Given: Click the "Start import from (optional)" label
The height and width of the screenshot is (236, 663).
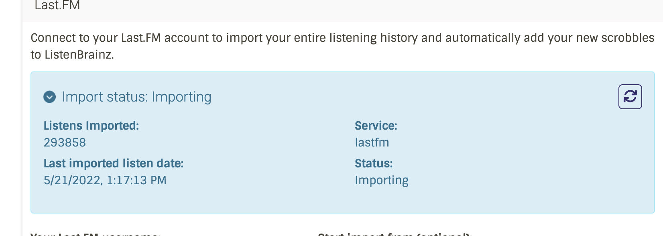Looking at the screenshot, I should pos(395,234).
